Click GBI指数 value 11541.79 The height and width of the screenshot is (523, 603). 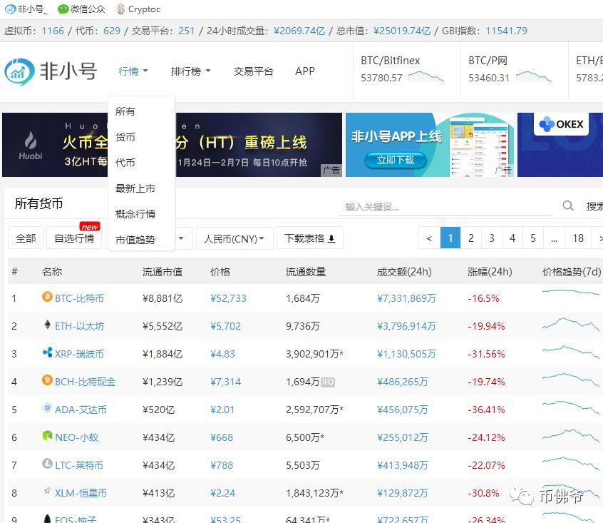[x=506, y=31]
